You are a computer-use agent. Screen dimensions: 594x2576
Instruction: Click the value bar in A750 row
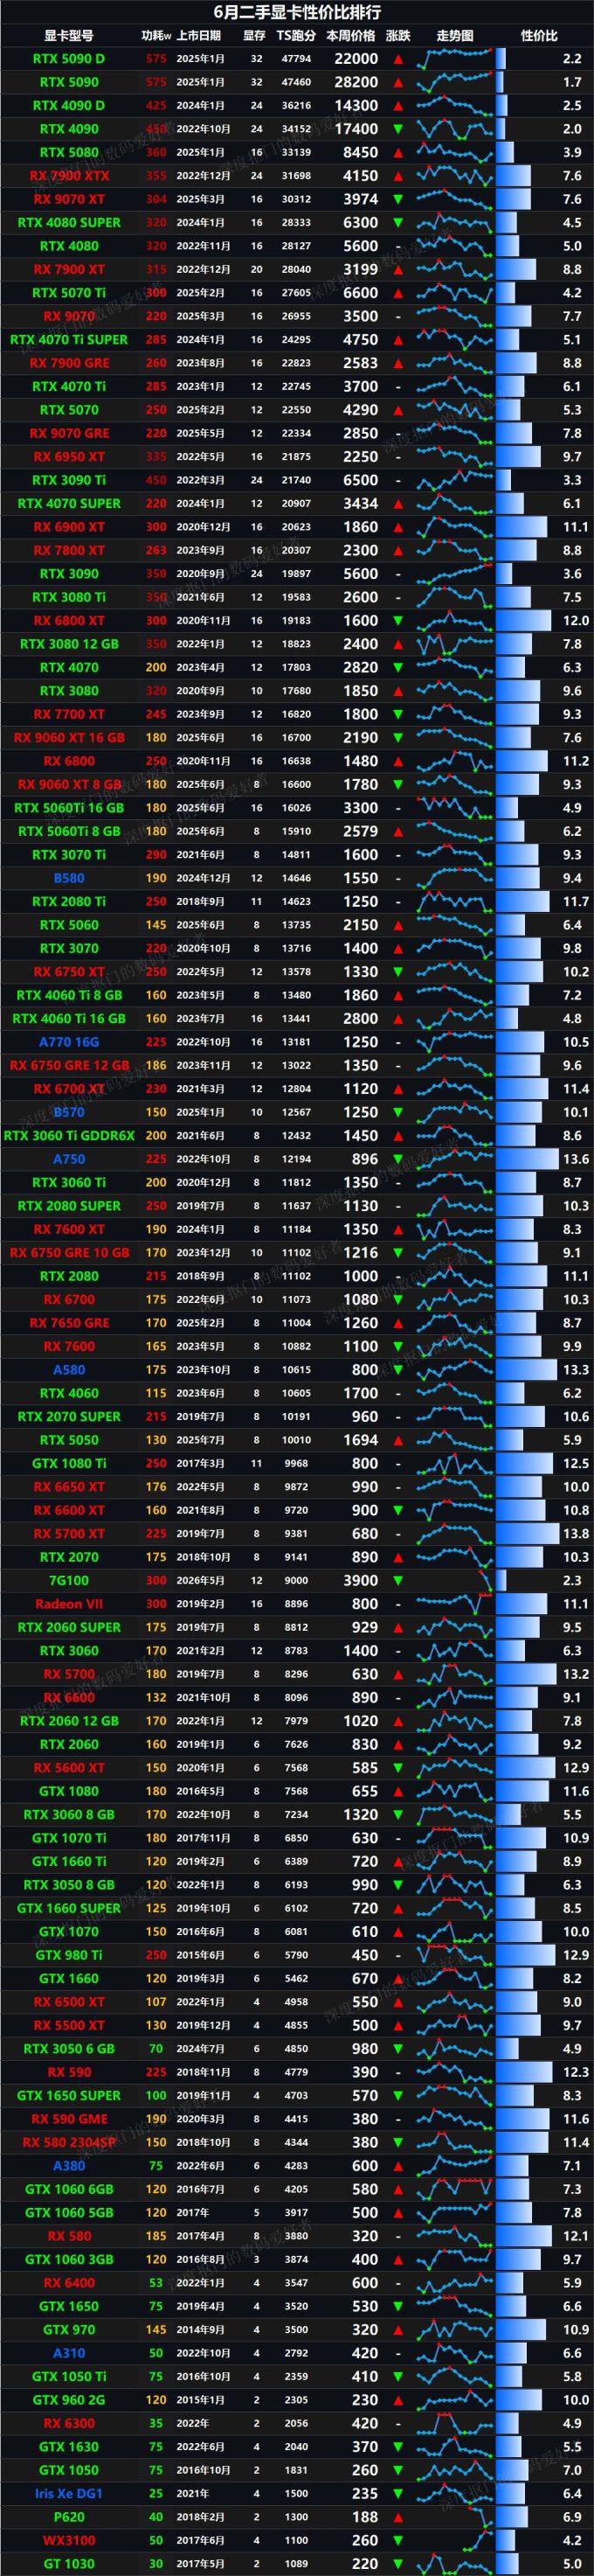[528, 1159]
